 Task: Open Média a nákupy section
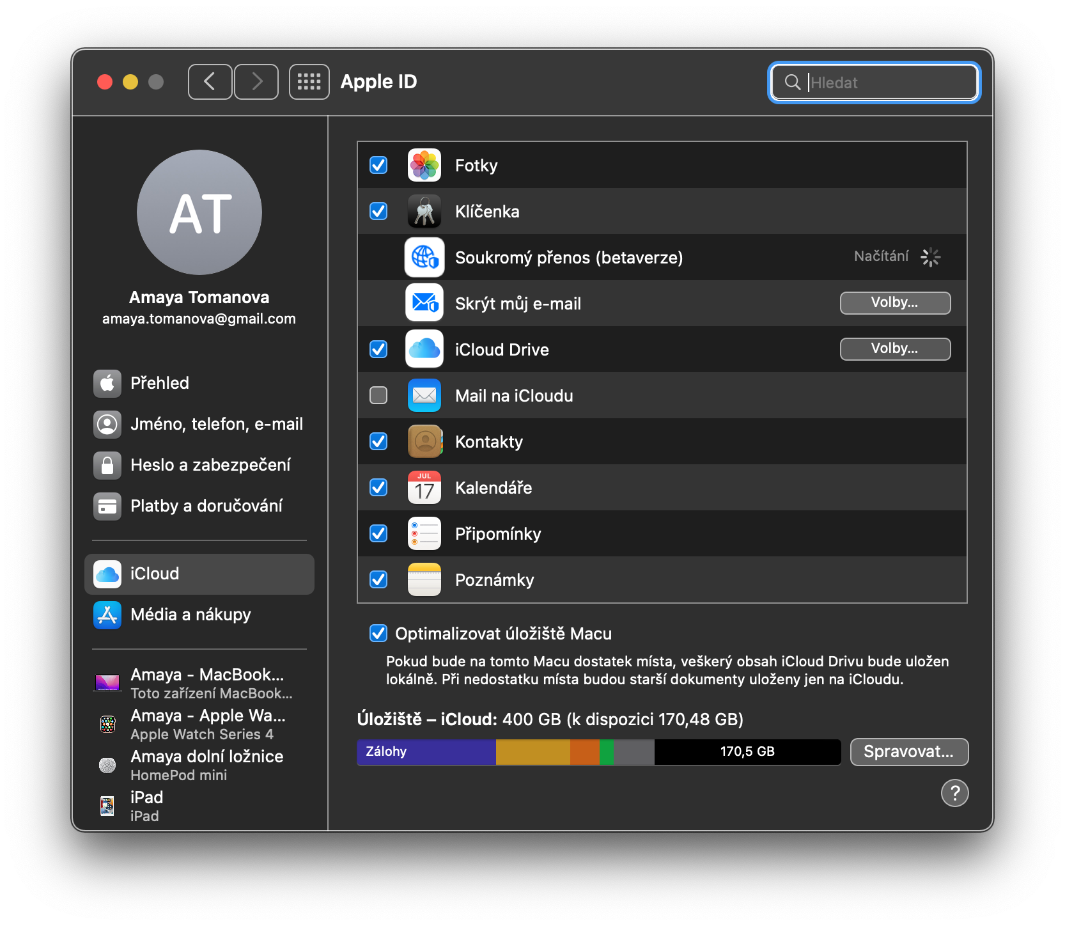(x=199, y=615)
